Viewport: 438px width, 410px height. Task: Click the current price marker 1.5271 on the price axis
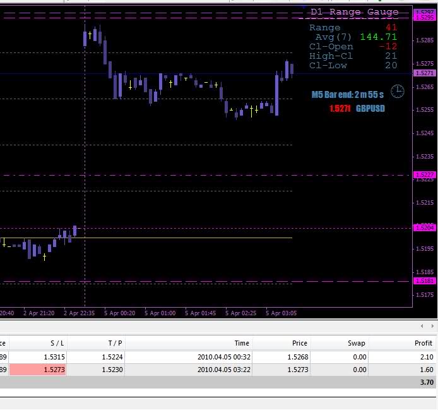(425, 73)
